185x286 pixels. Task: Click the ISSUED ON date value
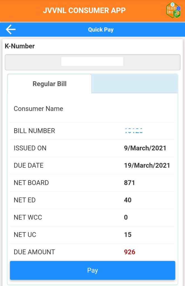point(146,148)
